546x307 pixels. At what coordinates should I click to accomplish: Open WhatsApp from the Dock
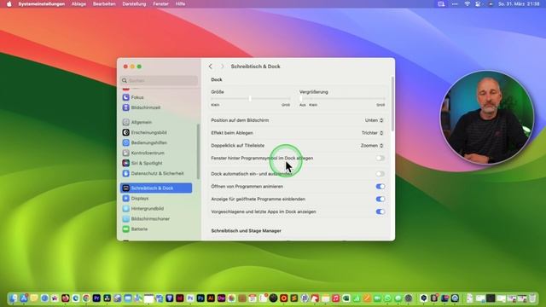tap(387, 298)
